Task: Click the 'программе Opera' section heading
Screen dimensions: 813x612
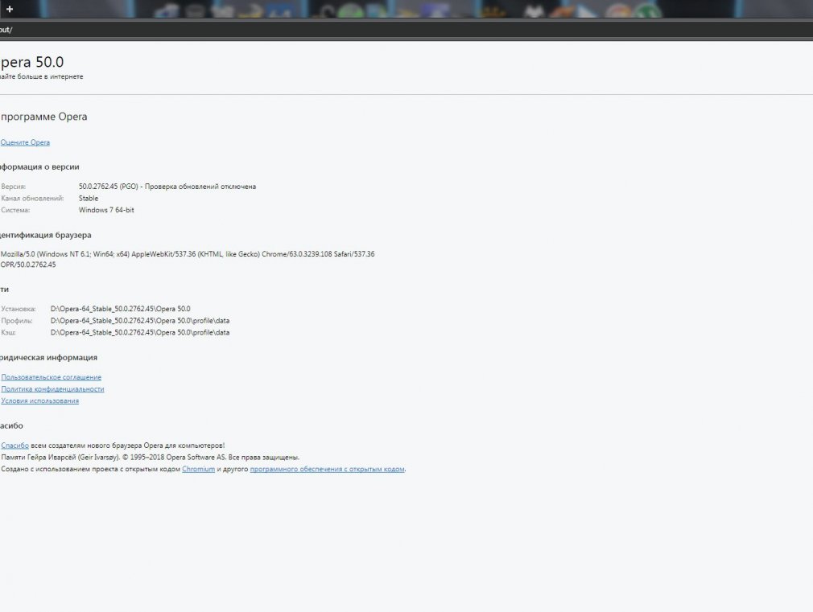Action: coord(44,117)
